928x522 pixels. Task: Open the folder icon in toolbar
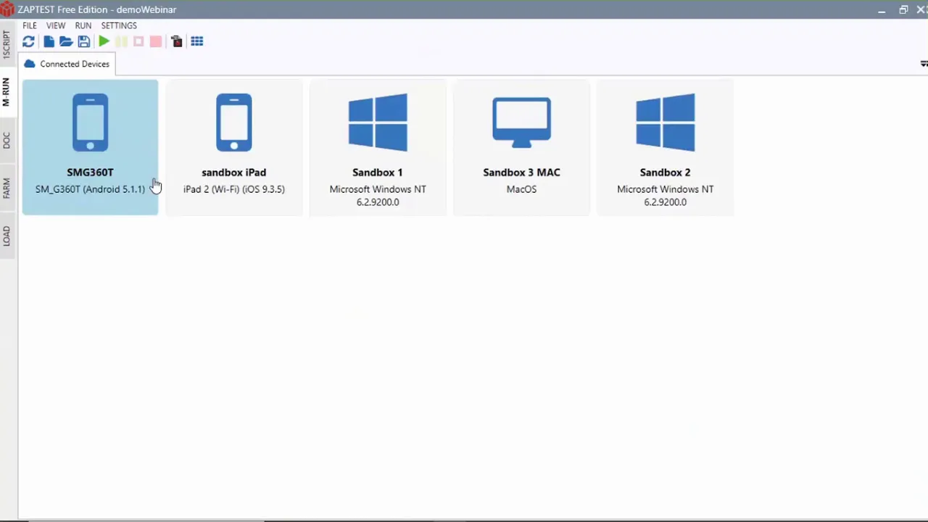tap(66, 41)
